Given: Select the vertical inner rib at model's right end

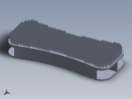Looking at the screenshot, I should click(x=117, y=67).
